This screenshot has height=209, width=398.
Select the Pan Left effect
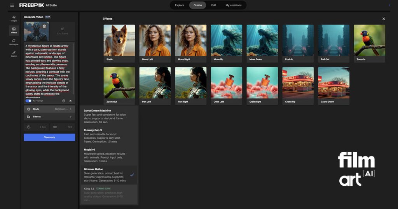(155, 86)
